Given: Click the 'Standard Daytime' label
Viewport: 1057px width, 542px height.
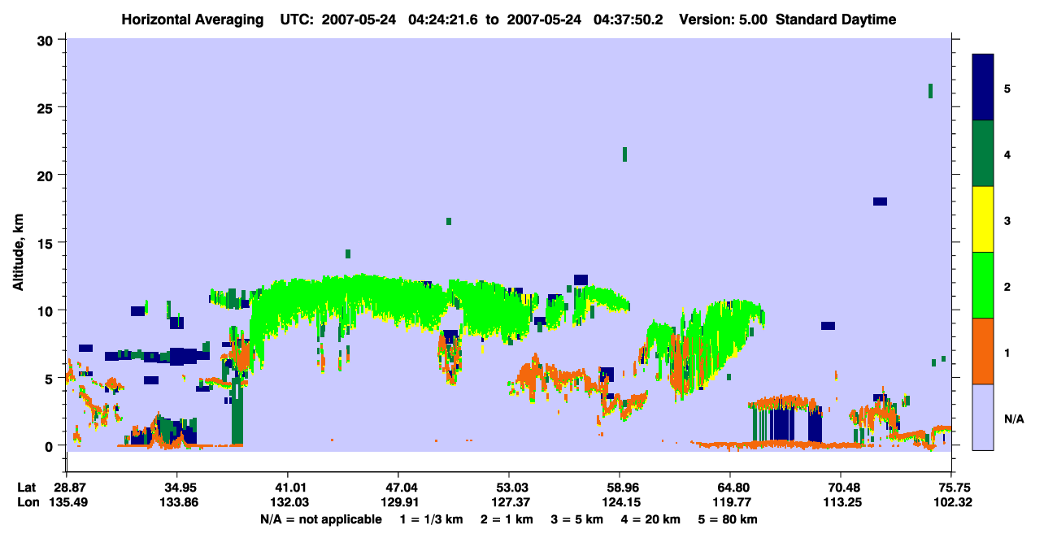Looking at the screenshot, I should pyautogui.click(x=836, y=20).
